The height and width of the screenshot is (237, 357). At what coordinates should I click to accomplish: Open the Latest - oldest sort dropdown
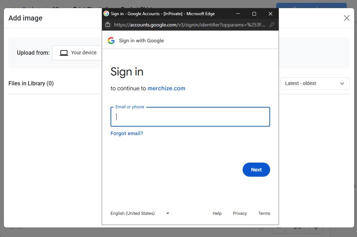pyautogui.click(x=315, y=84)
